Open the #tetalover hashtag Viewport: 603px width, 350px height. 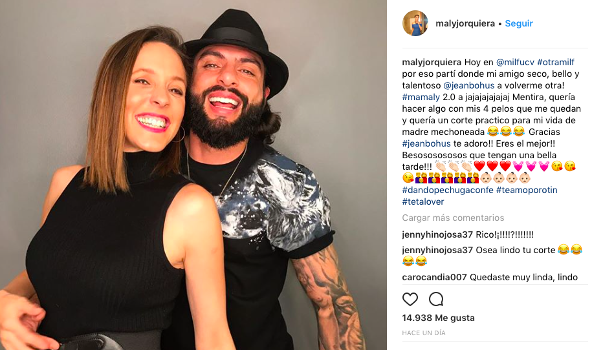tap(423, 201)
